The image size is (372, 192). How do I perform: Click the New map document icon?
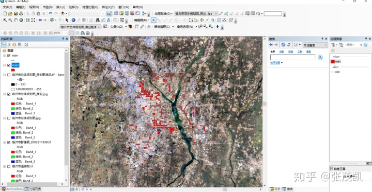5,13
